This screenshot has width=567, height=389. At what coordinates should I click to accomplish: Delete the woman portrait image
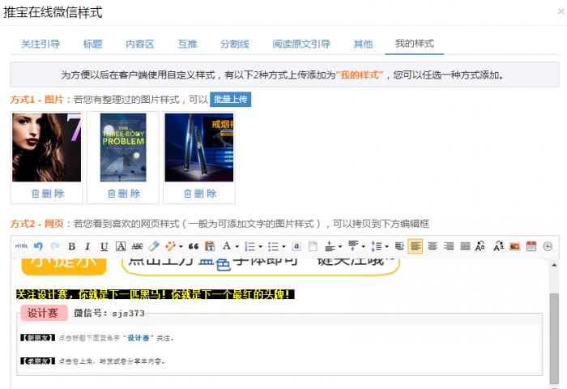[47, 194]
